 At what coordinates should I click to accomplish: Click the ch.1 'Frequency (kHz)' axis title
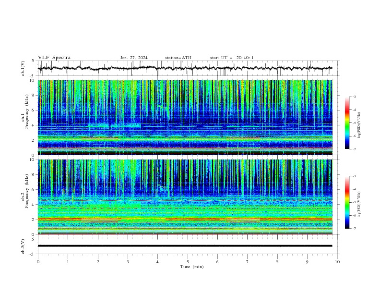26,112
